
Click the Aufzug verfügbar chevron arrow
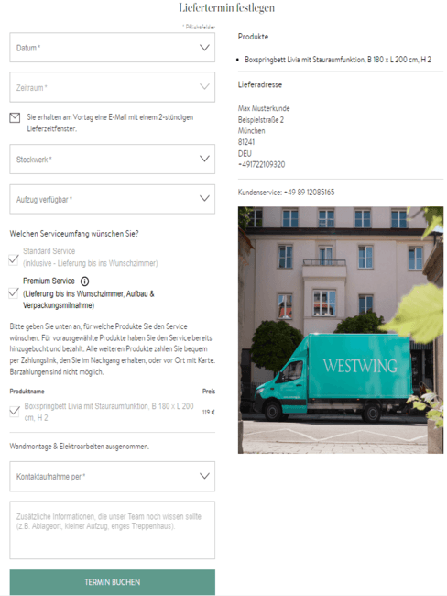point(204,198)
